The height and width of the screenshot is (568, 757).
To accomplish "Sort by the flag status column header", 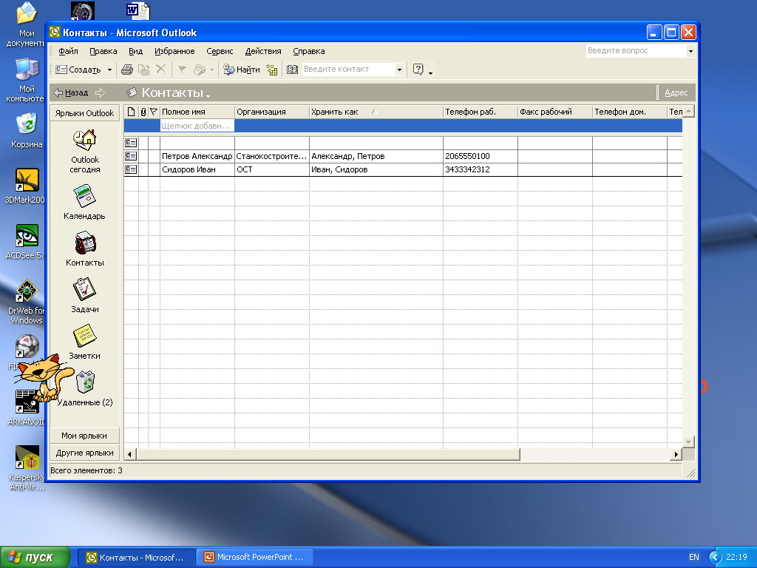I will coord(154,112).
